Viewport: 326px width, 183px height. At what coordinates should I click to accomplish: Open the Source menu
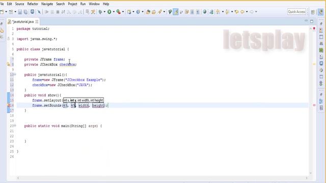(19, 4)
